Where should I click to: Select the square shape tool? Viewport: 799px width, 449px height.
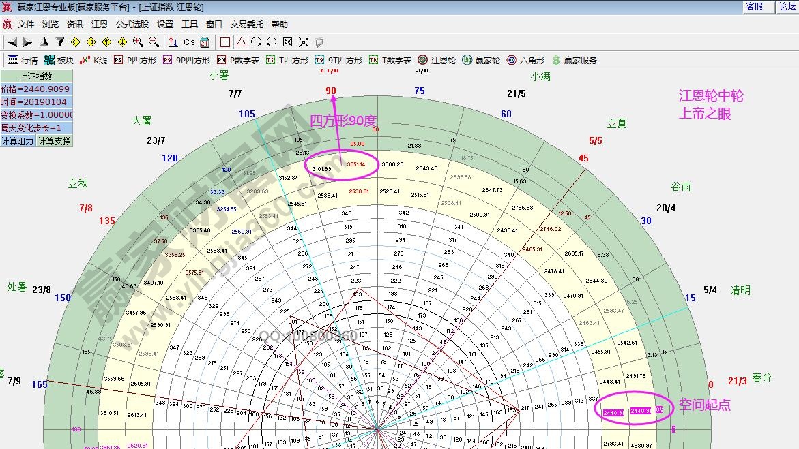point(225,42)
